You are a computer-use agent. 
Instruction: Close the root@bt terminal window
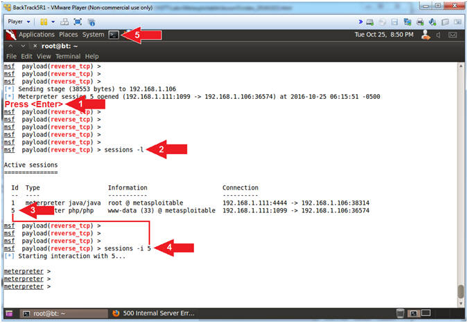click(35, 46)
